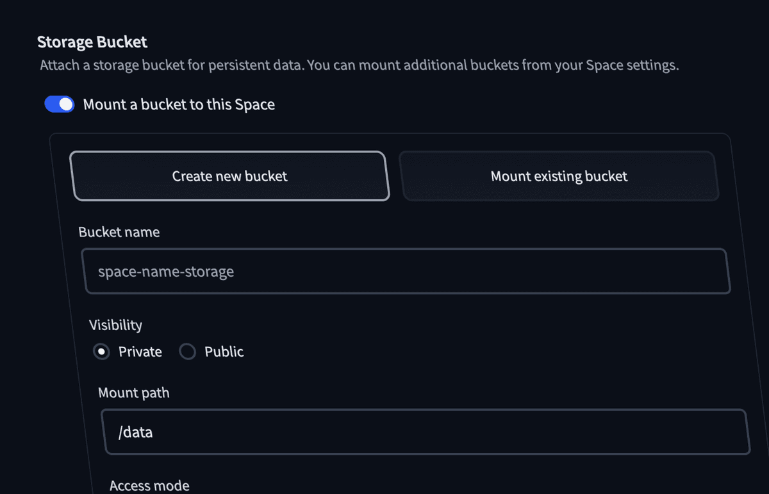Select the Public visibility radio button
The height and width of the screenshot is (494, 769).
point(187,351)
